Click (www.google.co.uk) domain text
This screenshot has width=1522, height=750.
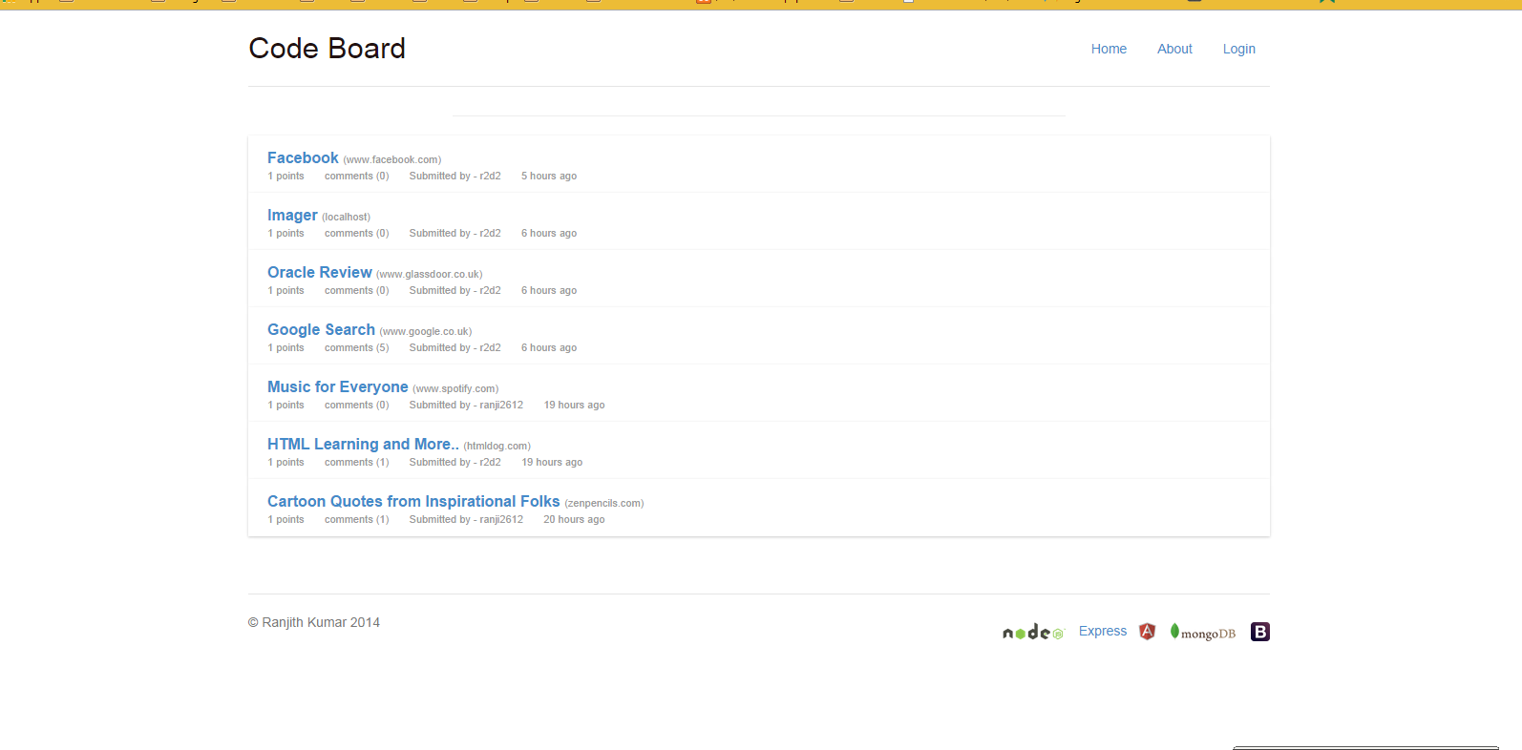pyautogui.click(x=426, y=331)
